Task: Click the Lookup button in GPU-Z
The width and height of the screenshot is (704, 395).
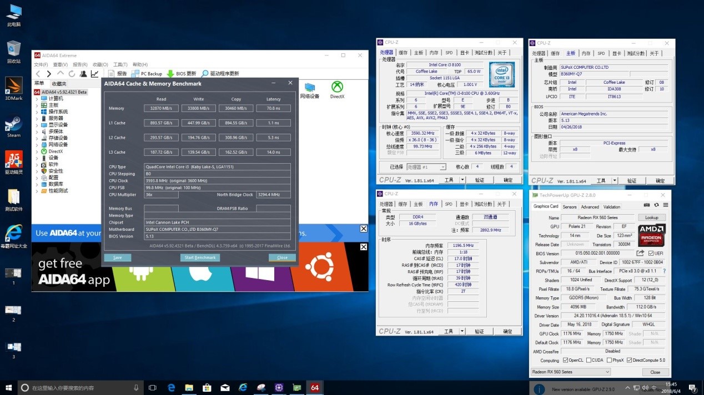Action: click(652, 217)
